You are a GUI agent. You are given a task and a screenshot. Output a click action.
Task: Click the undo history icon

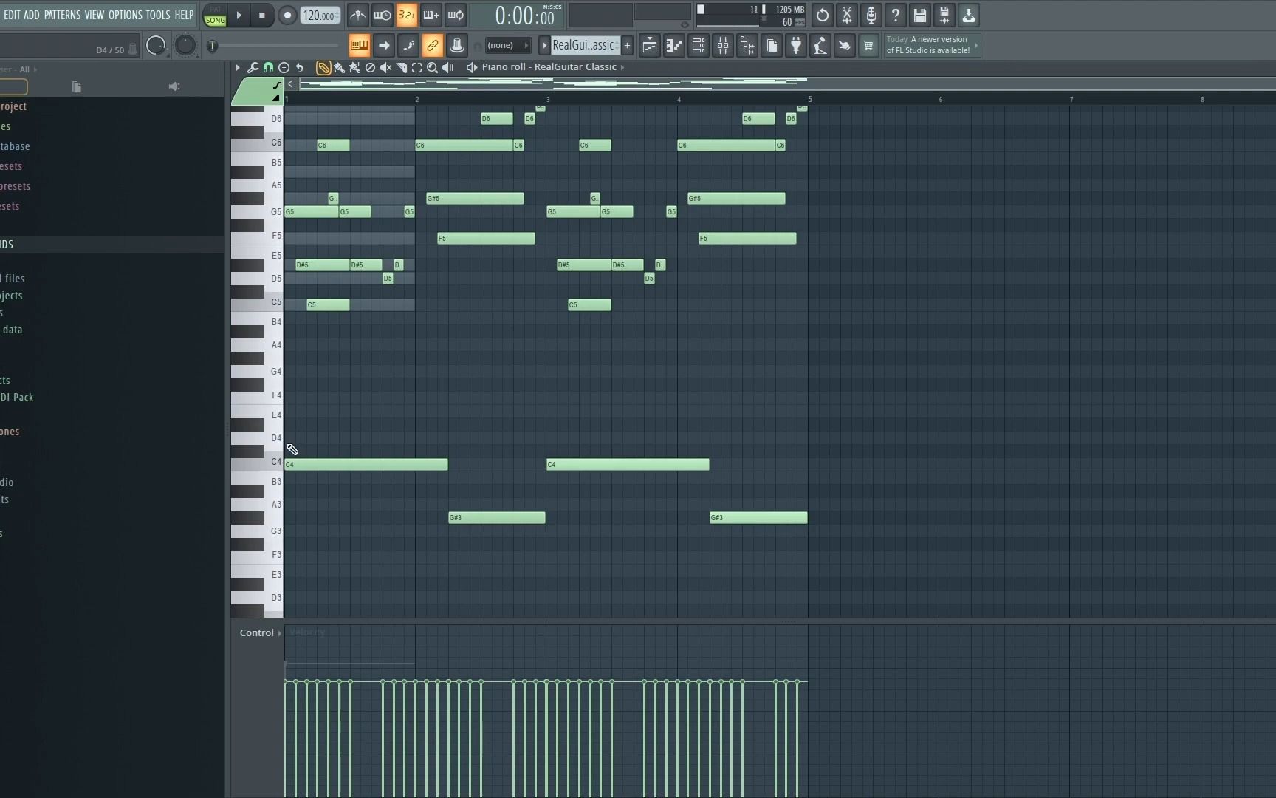(x=823, y=15)
